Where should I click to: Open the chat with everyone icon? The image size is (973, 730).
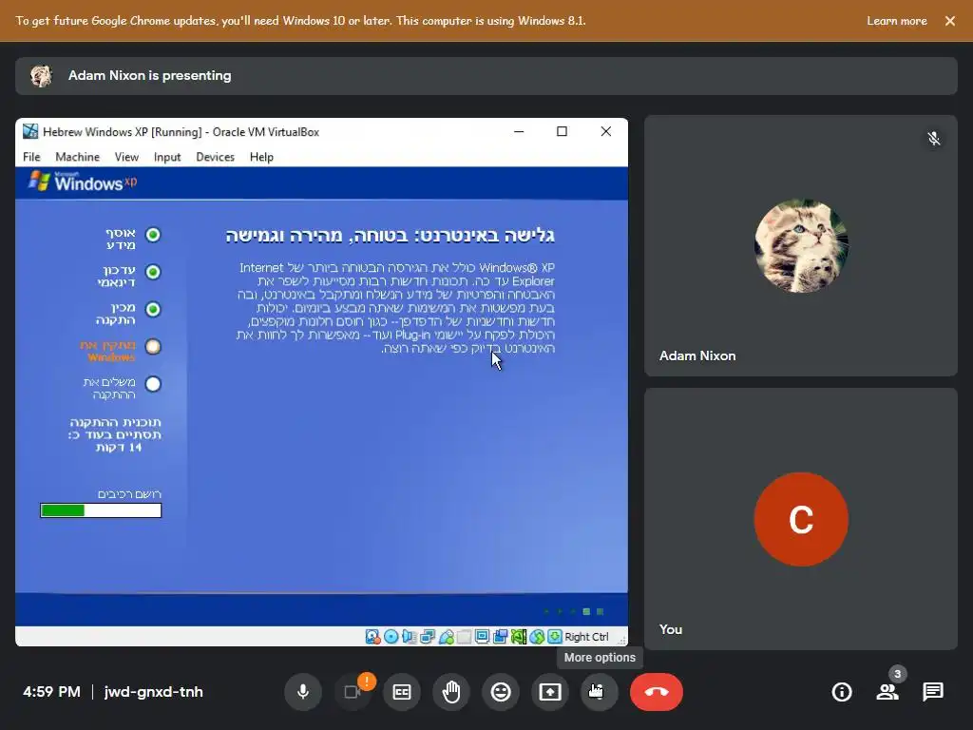point(933,692)
